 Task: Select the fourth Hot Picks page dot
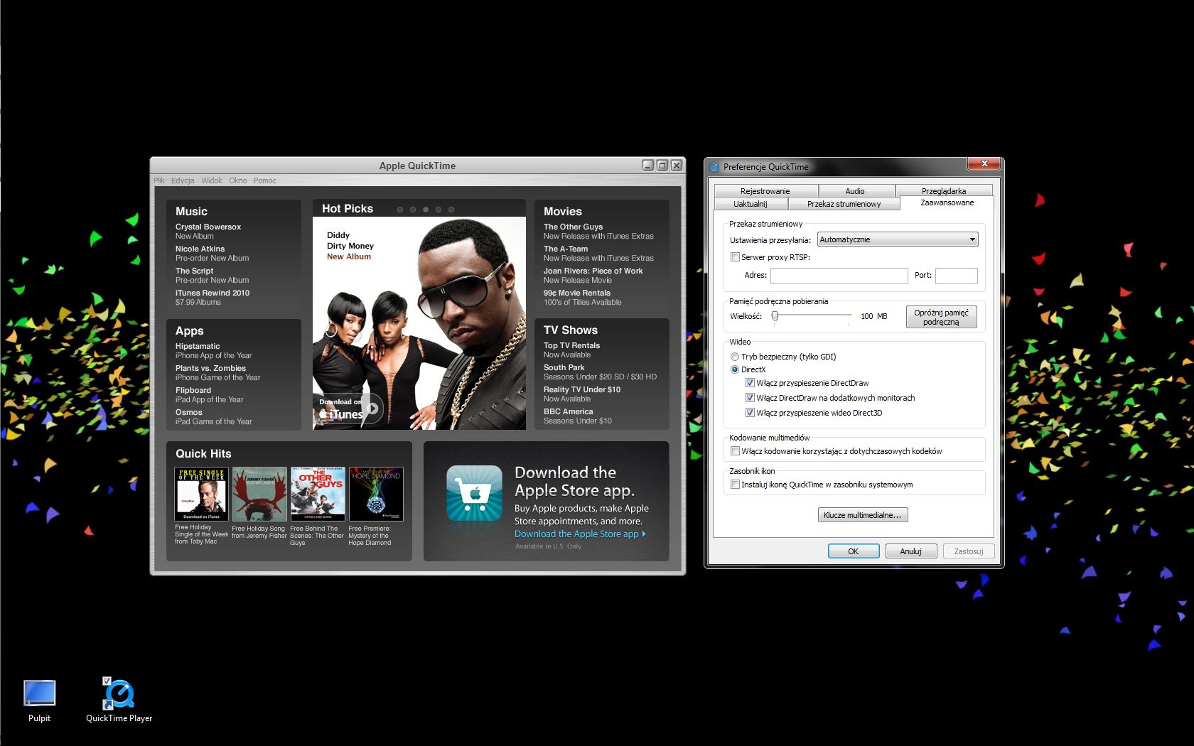439,210
